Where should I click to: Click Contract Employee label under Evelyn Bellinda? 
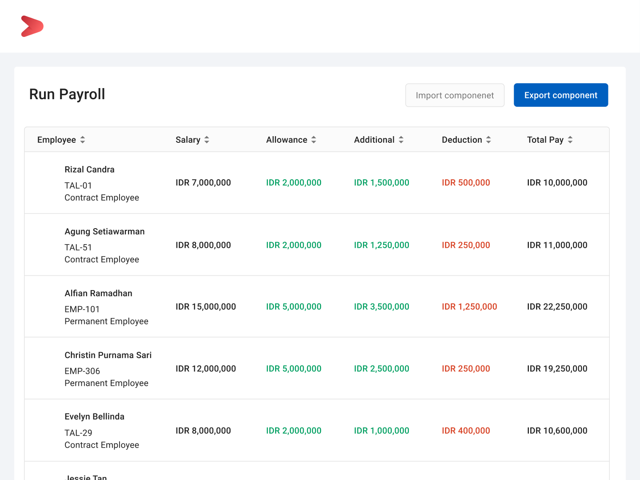[x=102, y=445]
